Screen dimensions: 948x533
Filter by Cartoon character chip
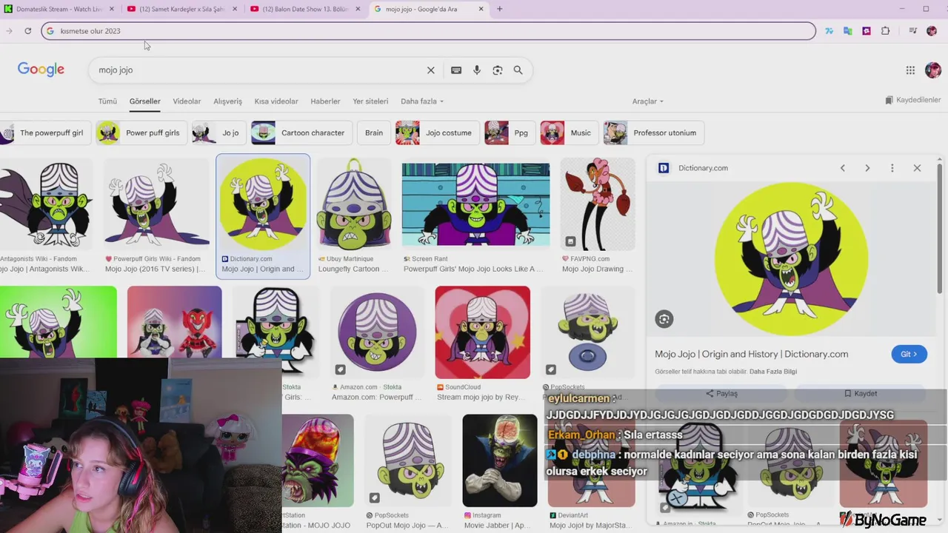coord(301,133)
